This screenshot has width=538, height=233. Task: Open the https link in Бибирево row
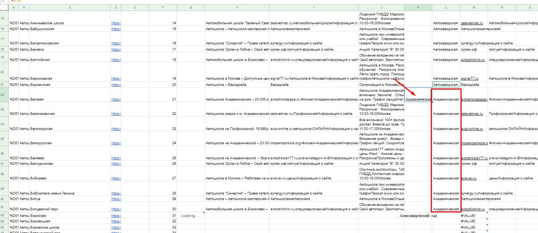[x=116, y=178]
